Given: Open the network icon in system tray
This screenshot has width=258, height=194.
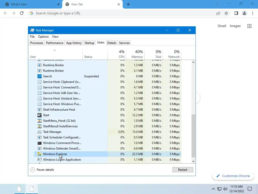Looking at the screenshot, I should (x=219, y=189).
